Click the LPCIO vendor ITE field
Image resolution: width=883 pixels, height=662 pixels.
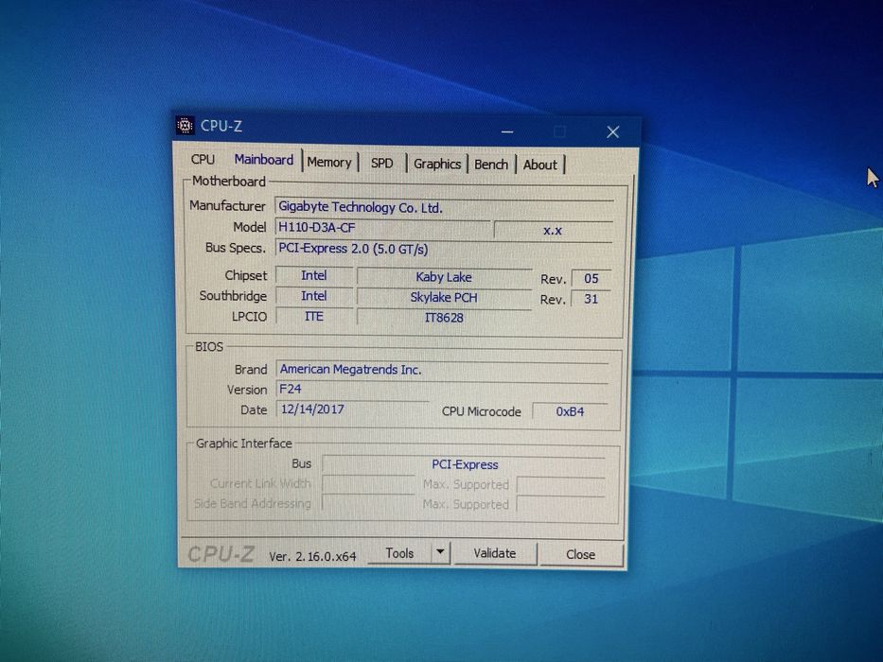313,317
